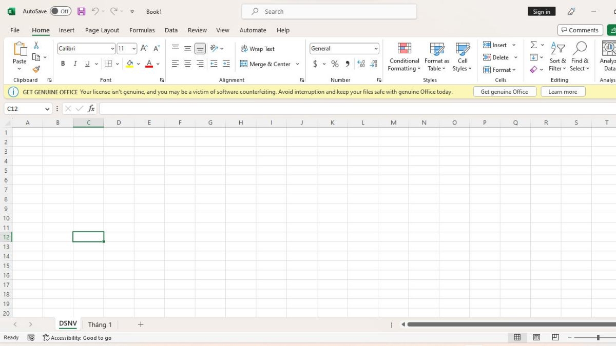Apply Underline formatting
Viewport: 616px width, 346px height.
click(87, 64)
